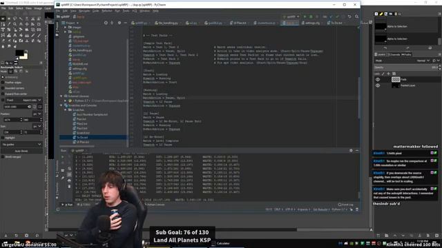Viewport: 442px width, 248px height.
Task: Switch to the Paths tab in GIMP
Action: click(x=406, y=54)
